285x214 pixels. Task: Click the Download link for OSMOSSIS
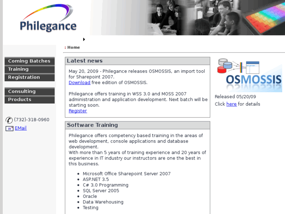(80, 82)
